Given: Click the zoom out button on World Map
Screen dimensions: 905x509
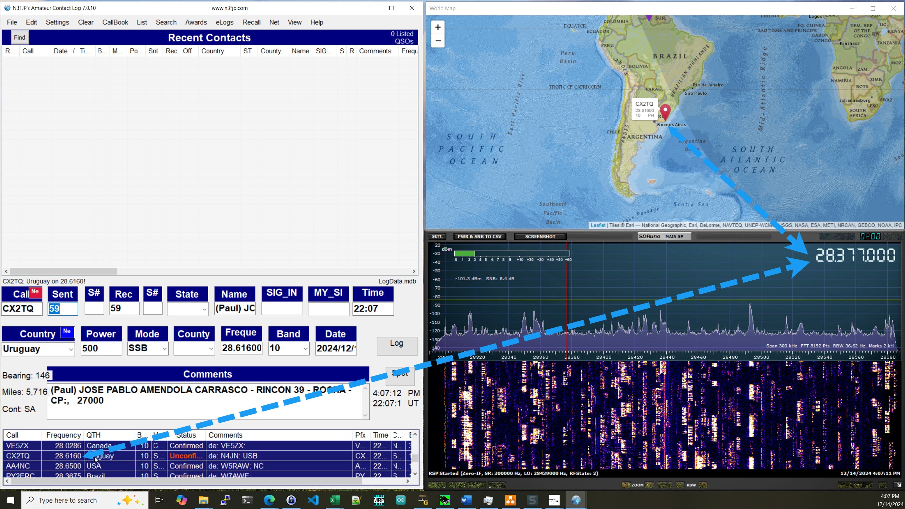Looking at the screenshot, I should coord(439,40).
